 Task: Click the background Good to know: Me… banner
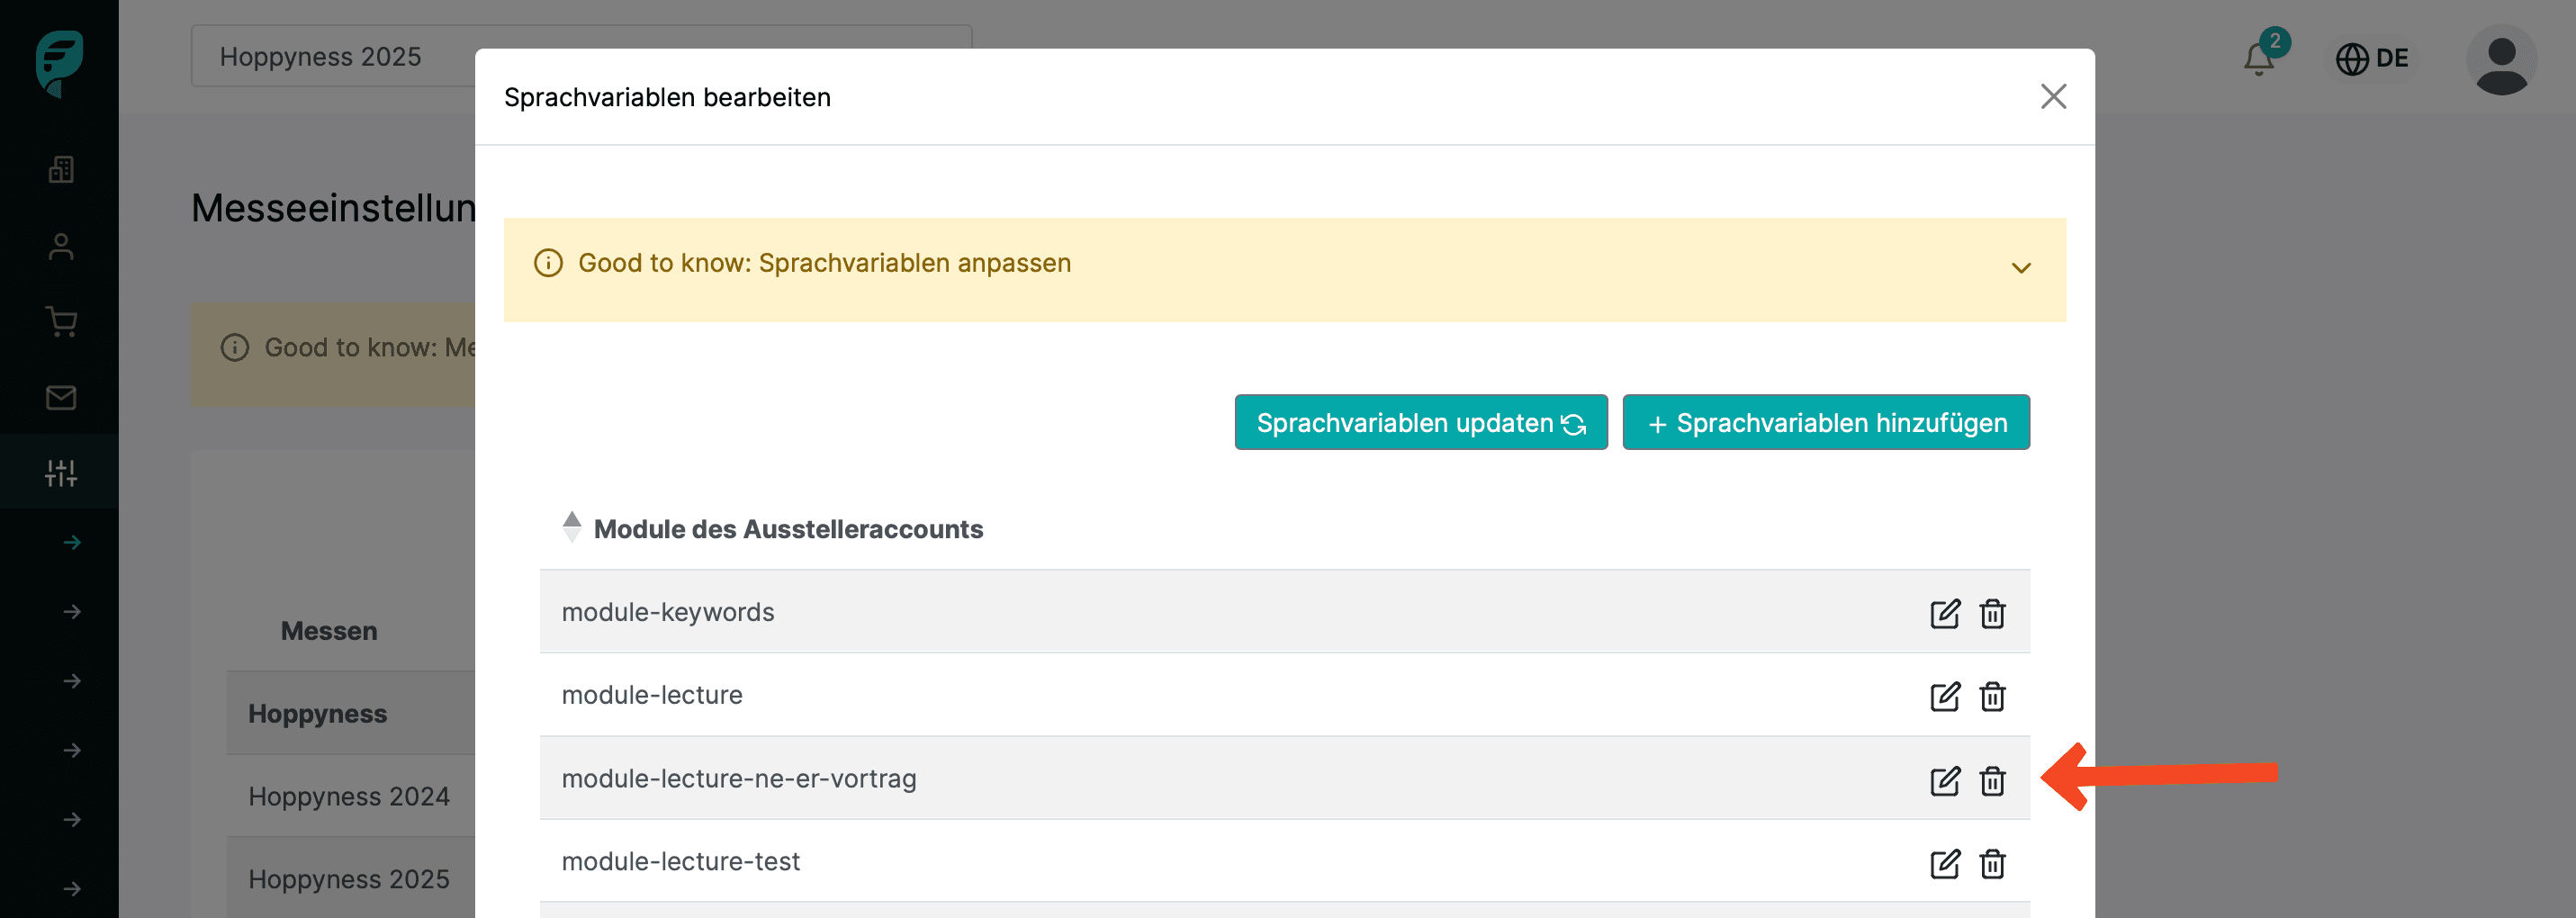click(333, 354)
